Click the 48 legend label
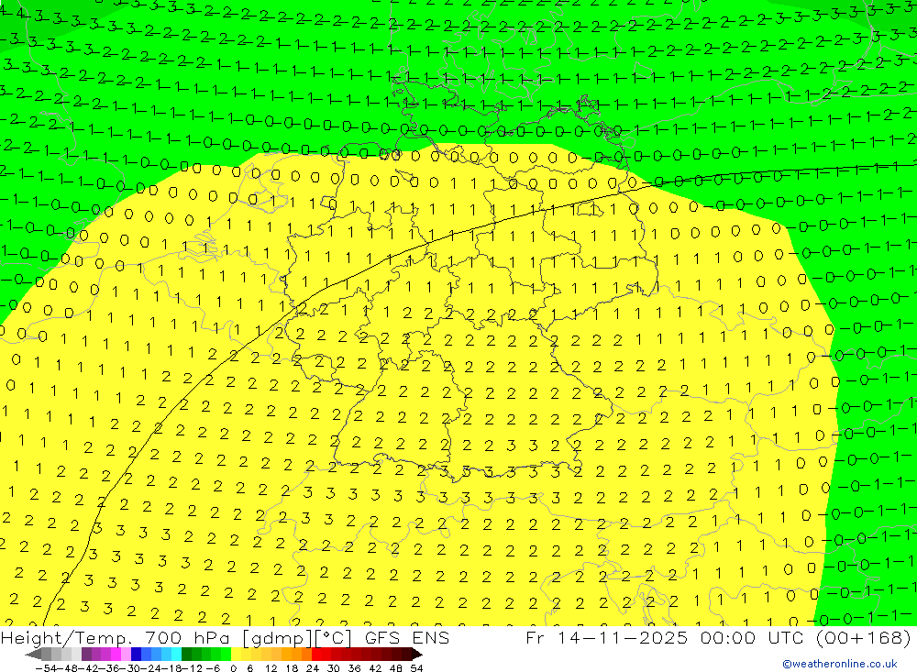This screenshot has height=672, width=917. click(x=396, y=668)
